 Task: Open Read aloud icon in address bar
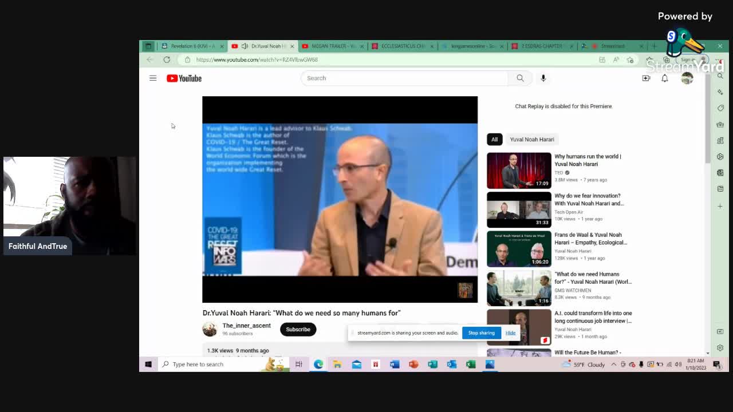616,60
